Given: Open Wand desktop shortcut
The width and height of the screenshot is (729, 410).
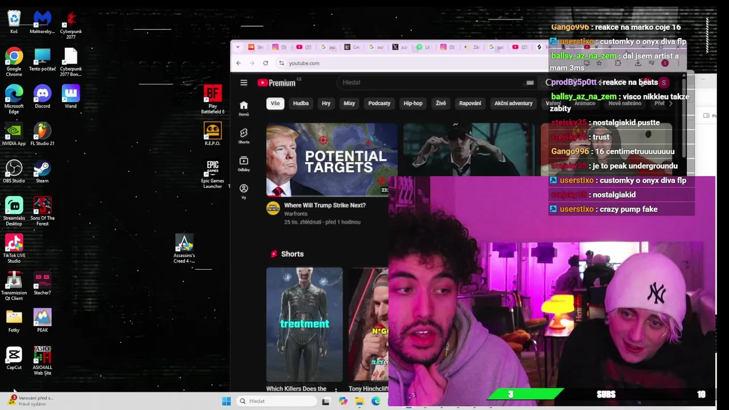Looking at the screenshot, I should tap(71, 97).
